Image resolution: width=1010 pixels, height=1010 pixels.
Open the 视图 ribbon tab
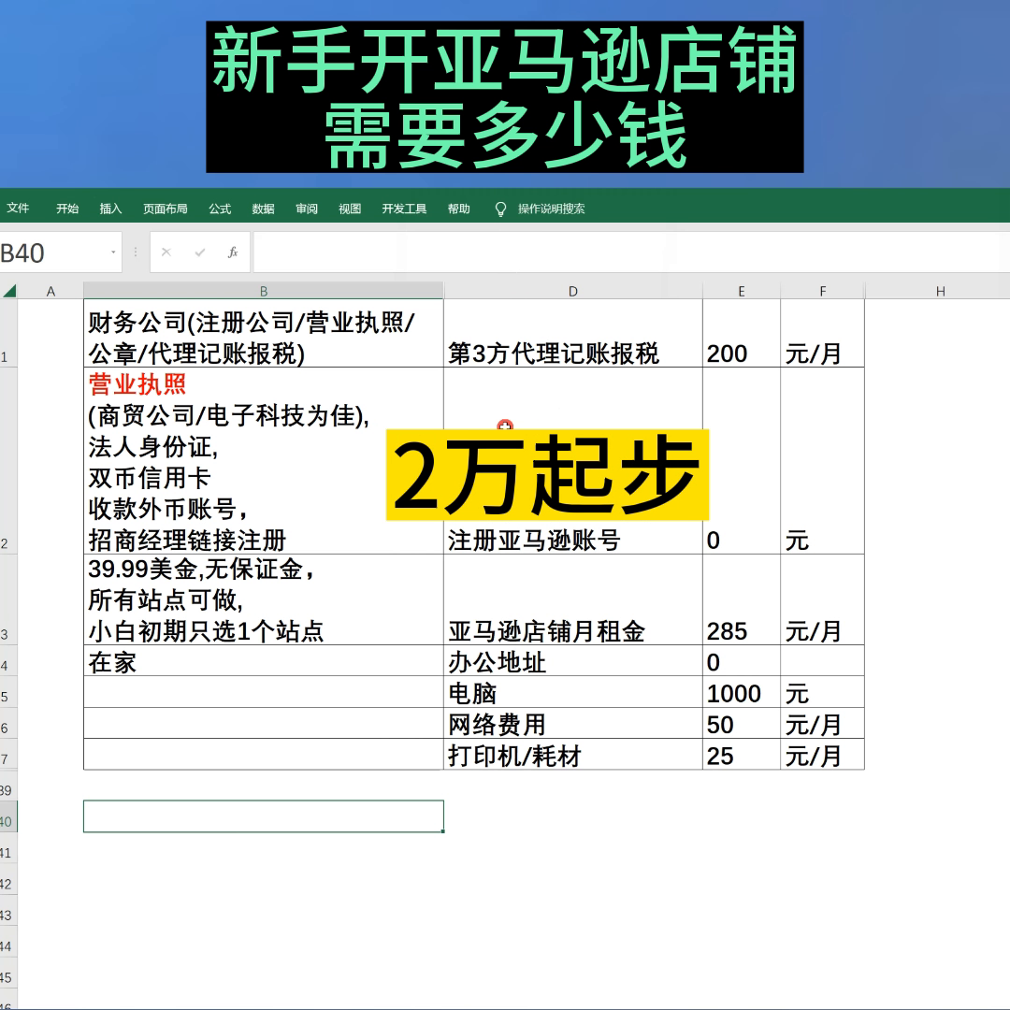[x=350, y=209]
